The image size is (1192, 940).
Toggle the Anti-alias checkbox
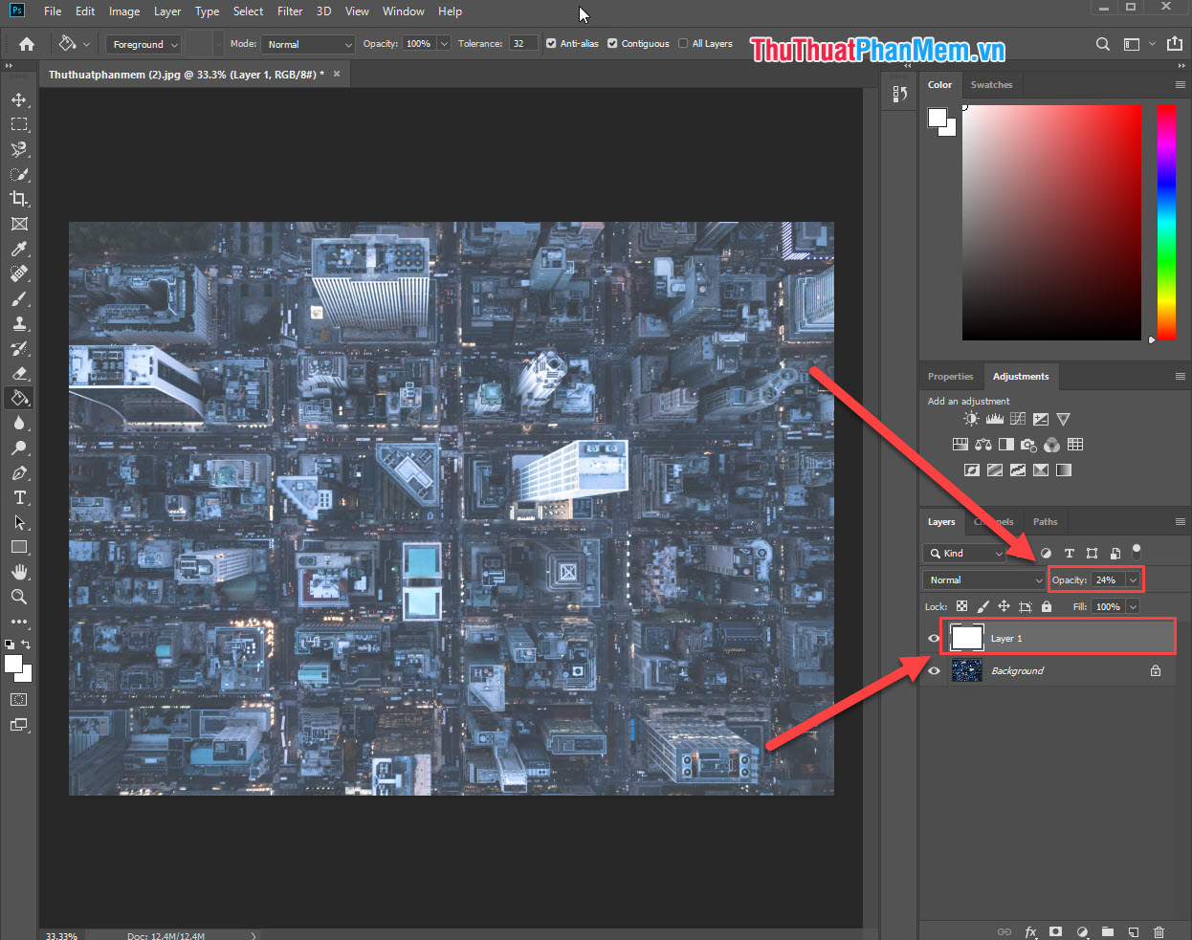(551, 43)
